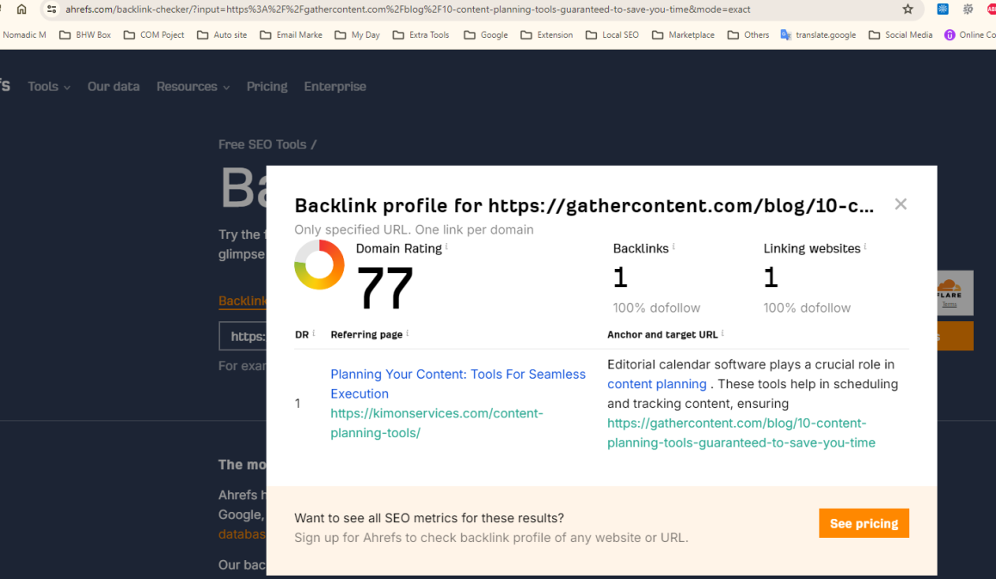Click the Domain Rating value 77
996x579 pixels.
click(x=385, y=287)
